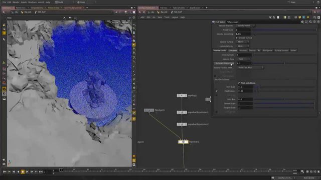Open the Velocity Transfer dropdown
The height and width of the screenshot is (180, 321).
pyautogui.click(x=245, y=25)
